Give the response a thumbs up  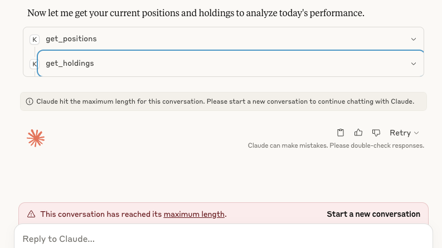(358, 133)
